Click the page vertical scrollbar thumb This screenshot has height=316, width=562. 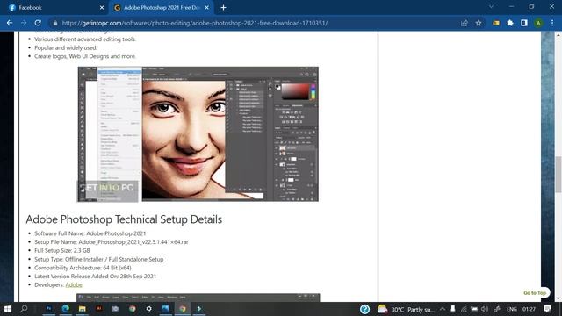[x=558, y=175]
